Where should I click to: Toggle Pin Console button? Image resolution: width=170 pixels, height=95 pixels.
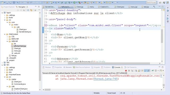pyautogui.click(x=152, y=71)
